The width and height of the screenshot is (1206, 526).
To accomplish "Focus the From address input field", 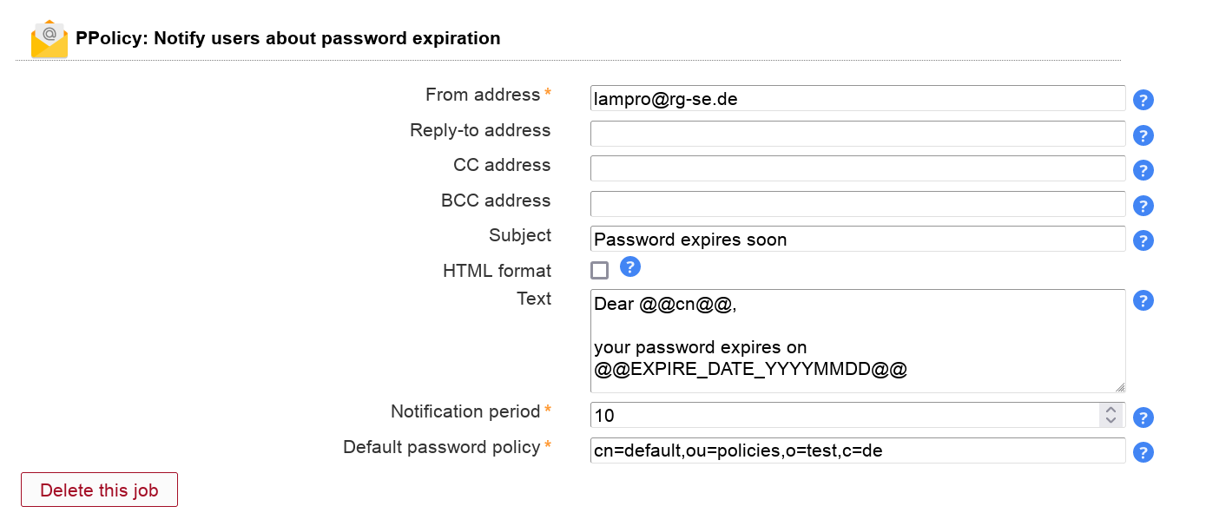I will [857, 99].
